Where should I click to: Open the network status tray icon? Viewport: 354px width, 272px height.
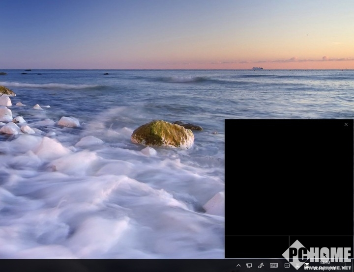[x=249, y=266]
